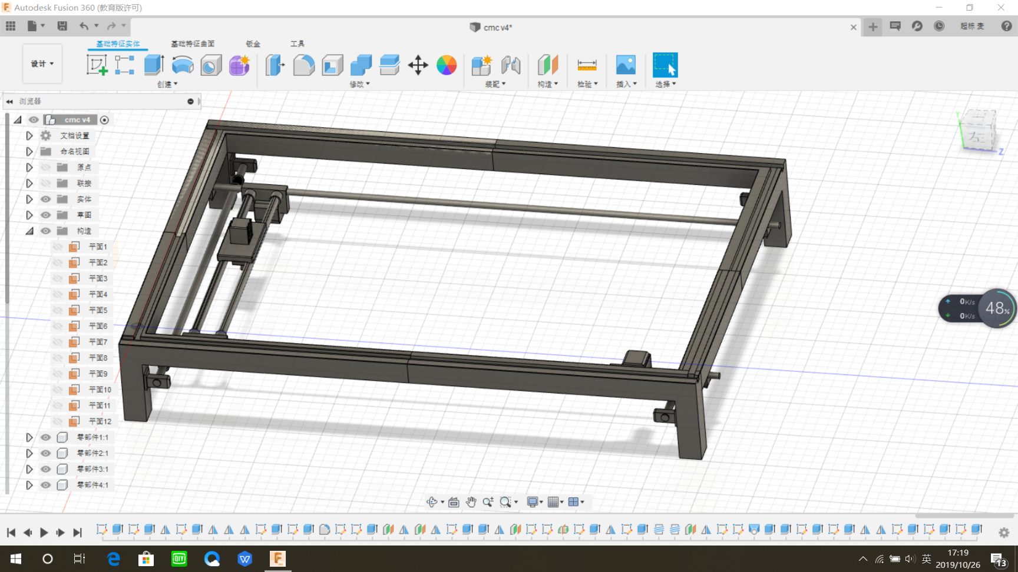This screenshot has width=1018, height=572.
Task: Select the Pan hand tool
Action: [471, 502]
